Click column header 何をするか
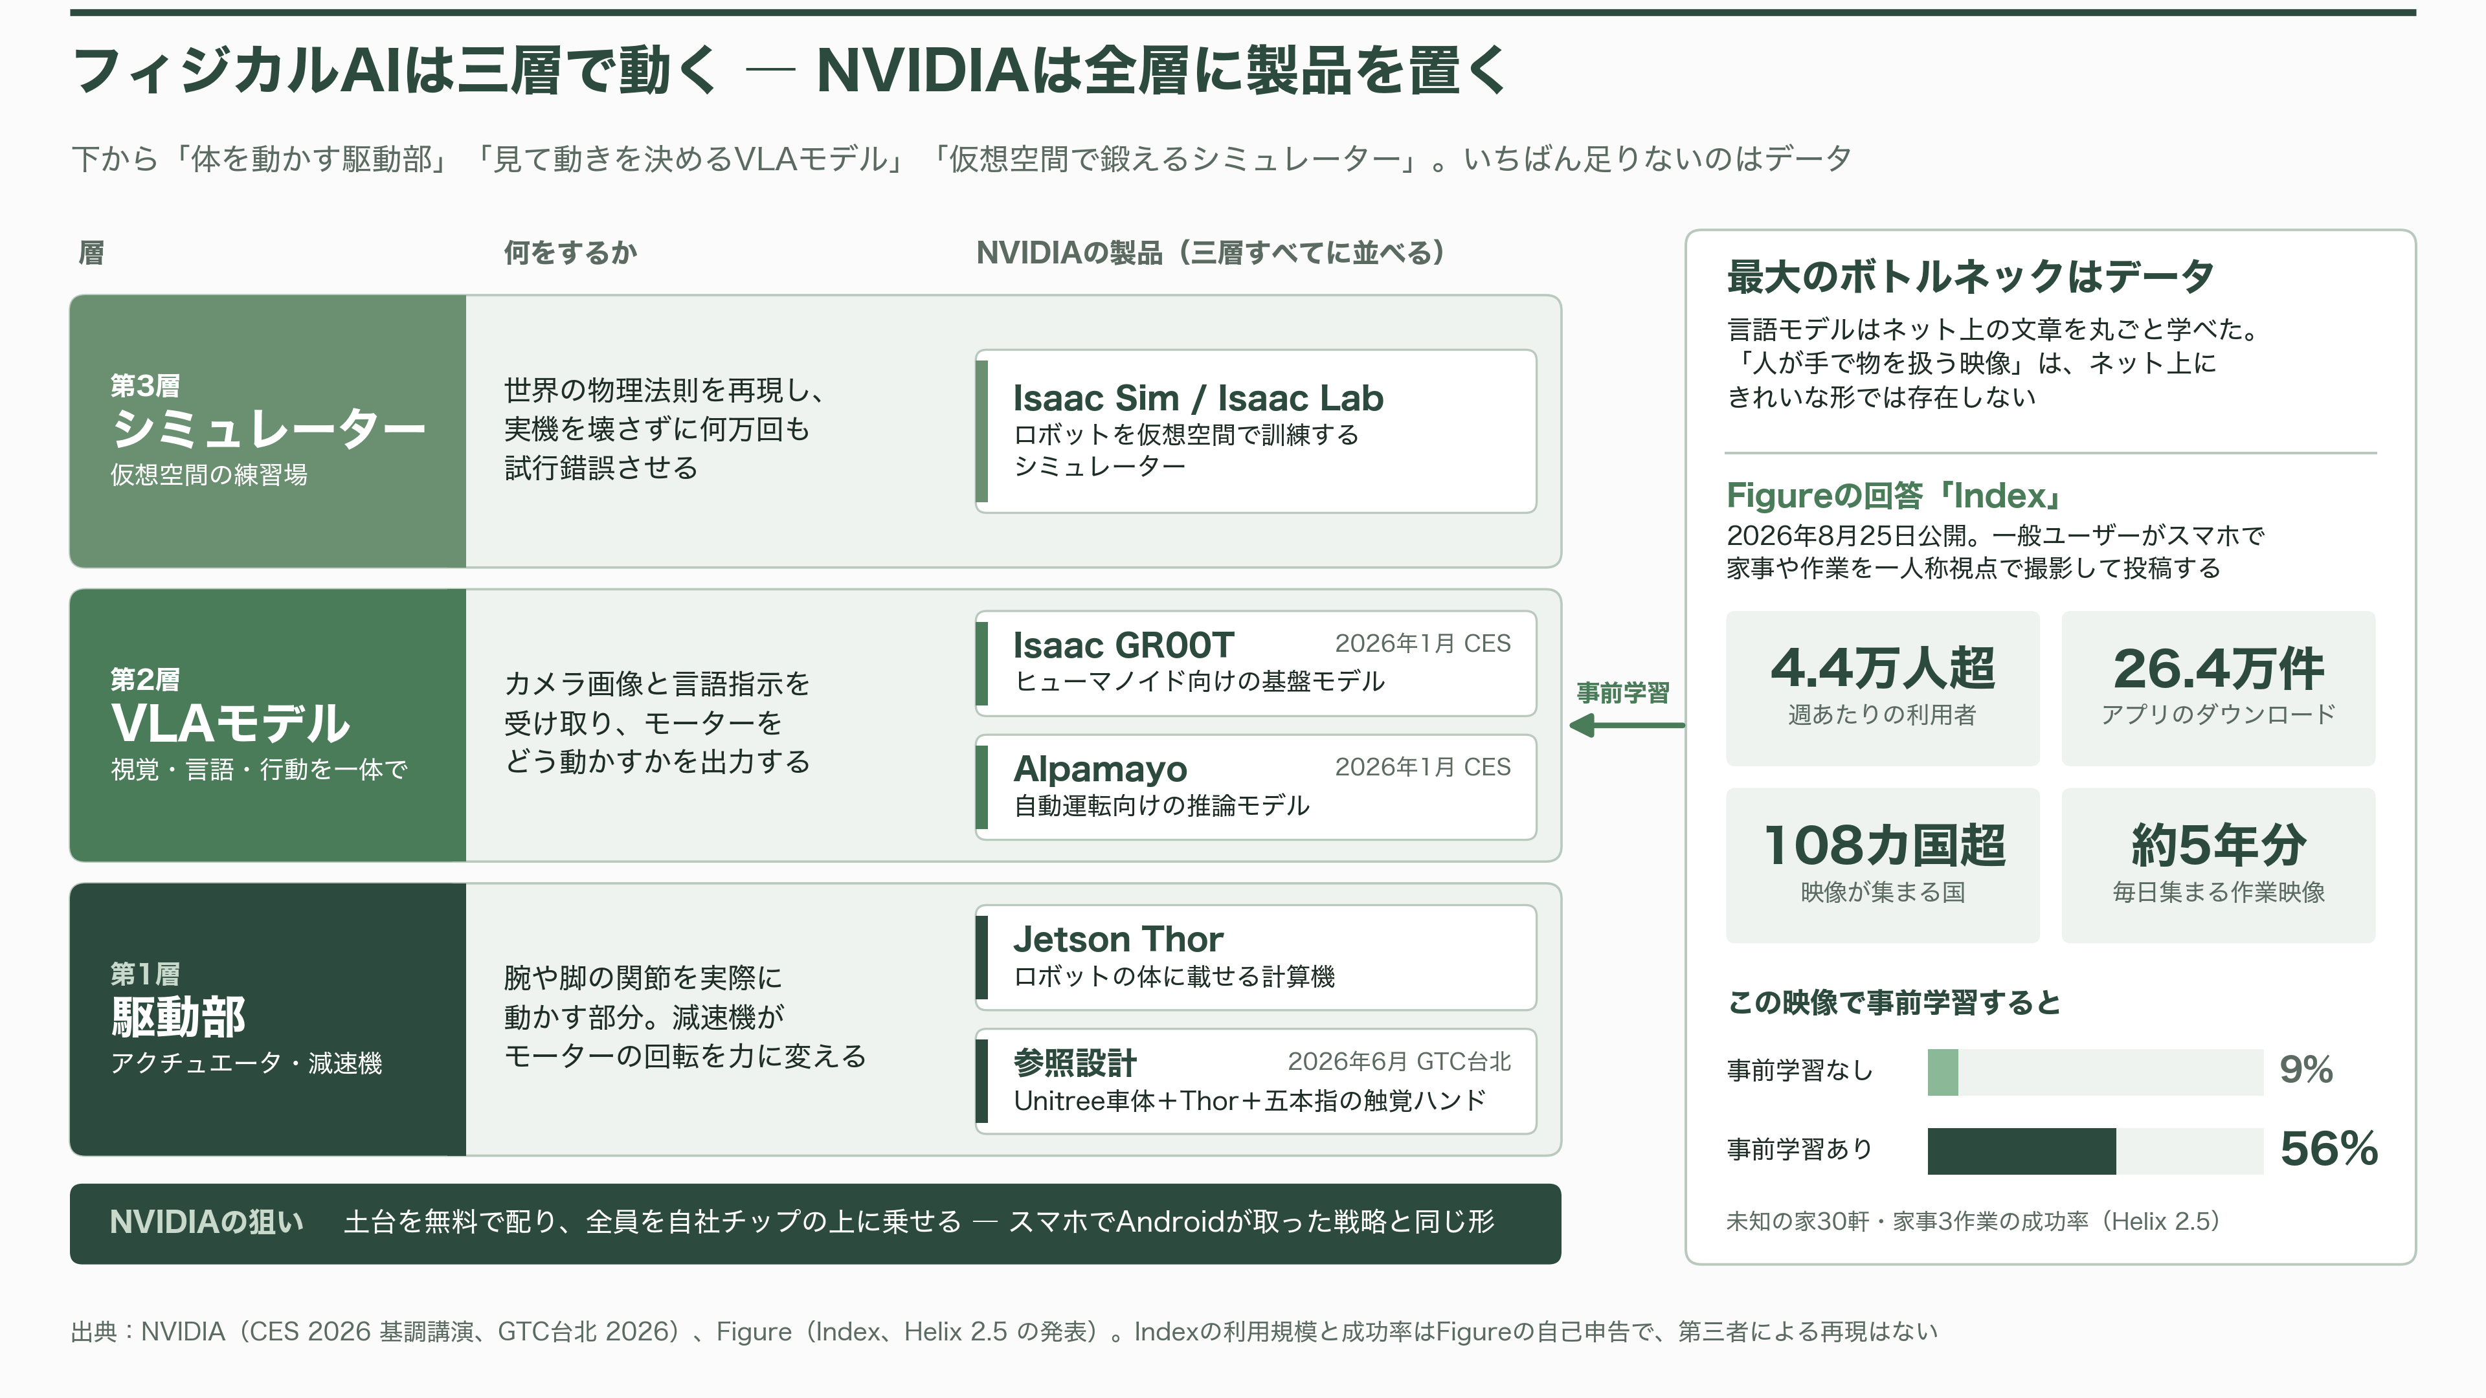This screenshot has height=1398, width=2486. tap(570, 253)
